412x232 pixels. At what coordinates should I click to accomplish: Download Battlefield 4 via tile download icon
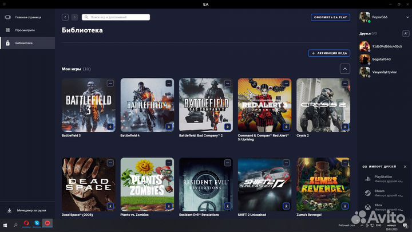[169, 127]
